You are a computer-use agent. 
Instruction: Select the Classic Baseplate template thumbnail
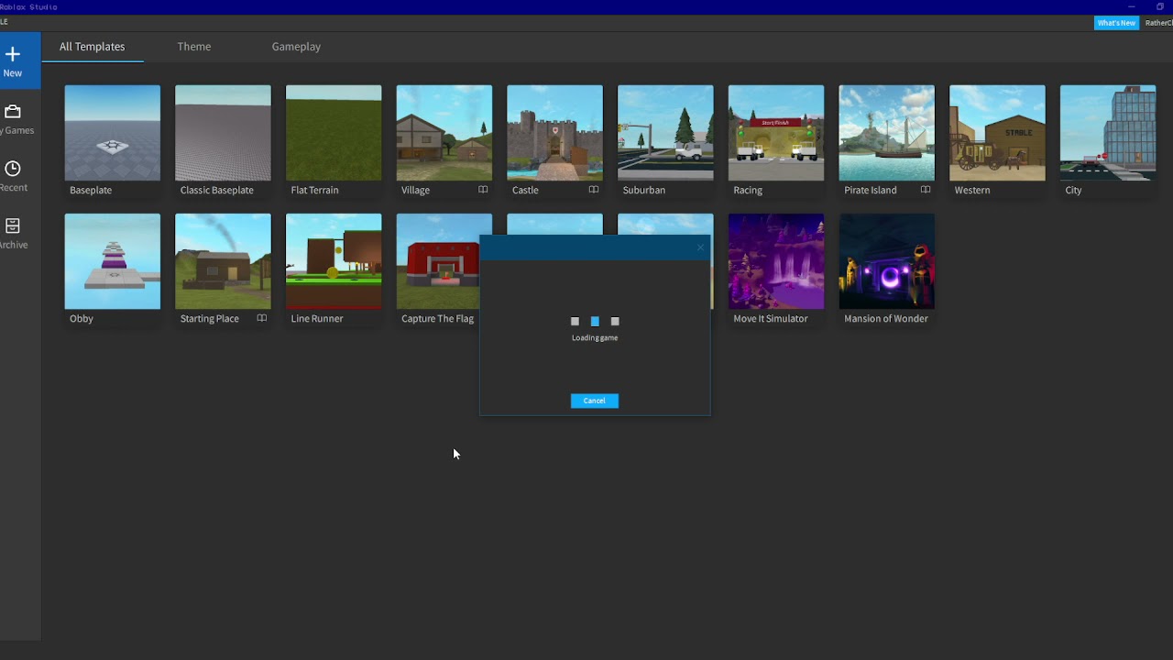pyautogui.click(x=224, y=133)
